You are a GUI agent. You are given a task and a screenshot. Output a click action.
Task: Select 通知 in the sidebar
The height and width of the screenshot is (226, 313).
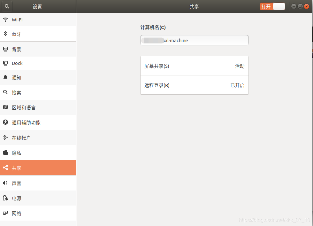point(38,77)
